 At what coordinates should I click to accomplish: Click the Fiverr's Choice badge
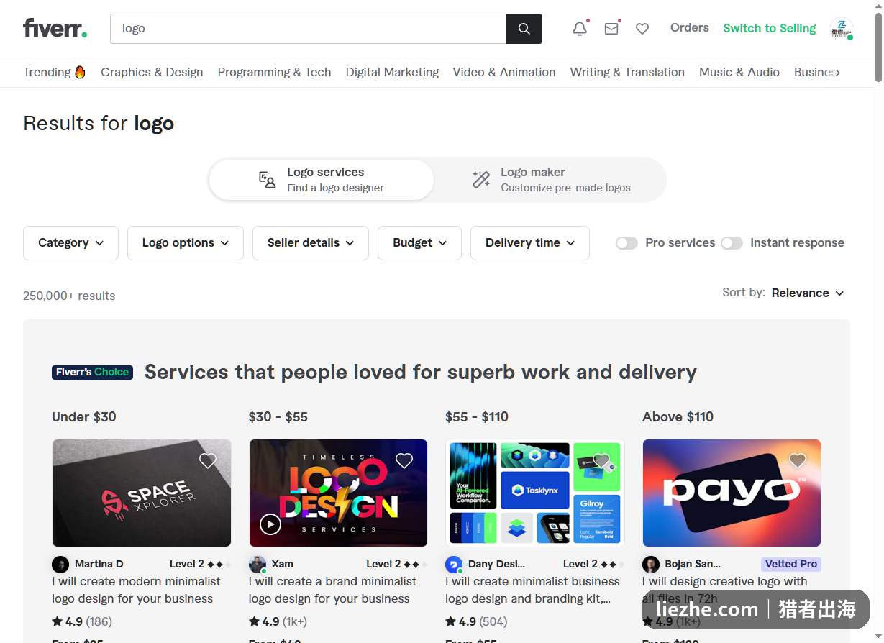pos(92,372)
